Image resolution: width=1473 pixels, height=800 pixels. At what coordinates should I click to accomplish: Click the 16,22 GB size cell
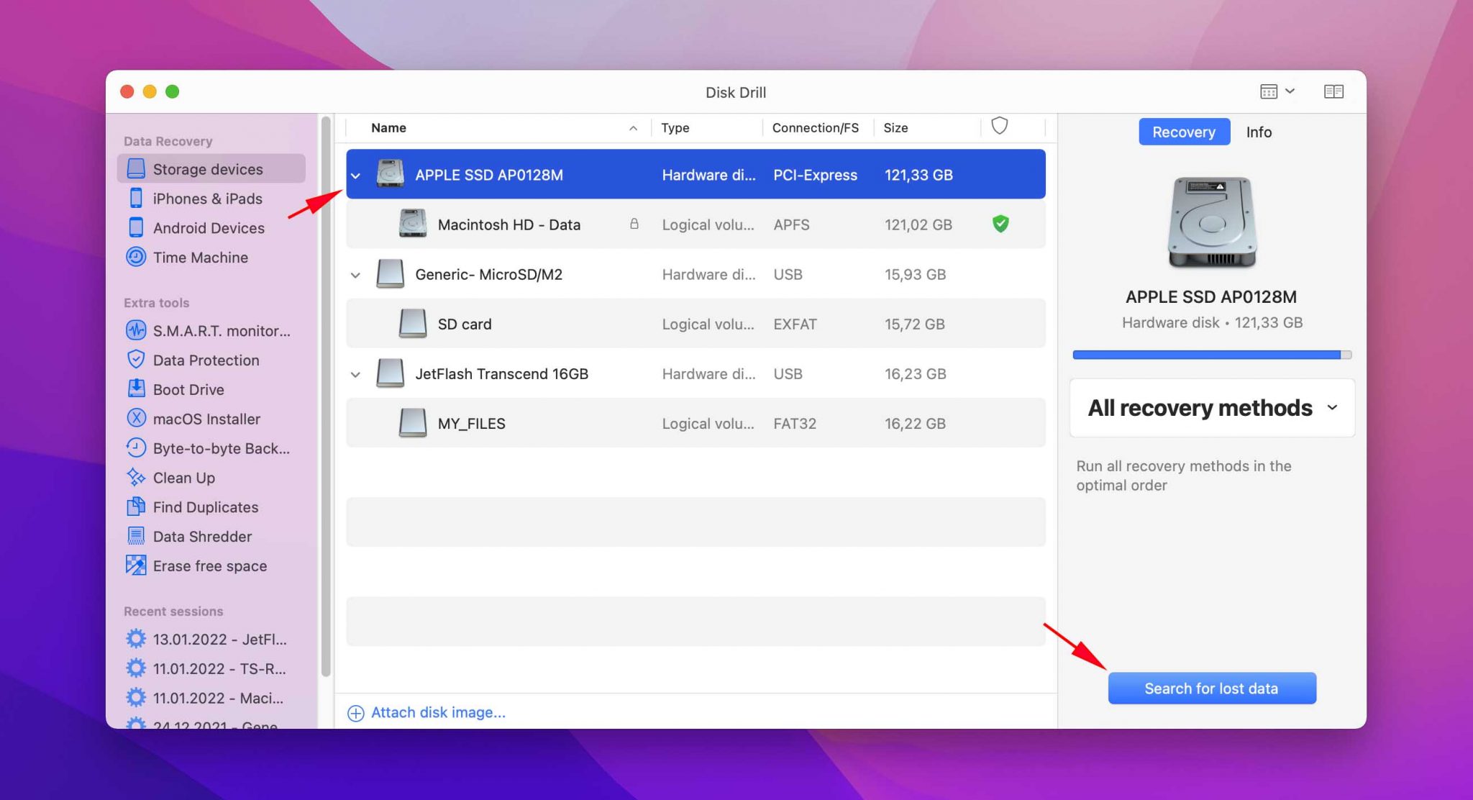tap(915, 423)
